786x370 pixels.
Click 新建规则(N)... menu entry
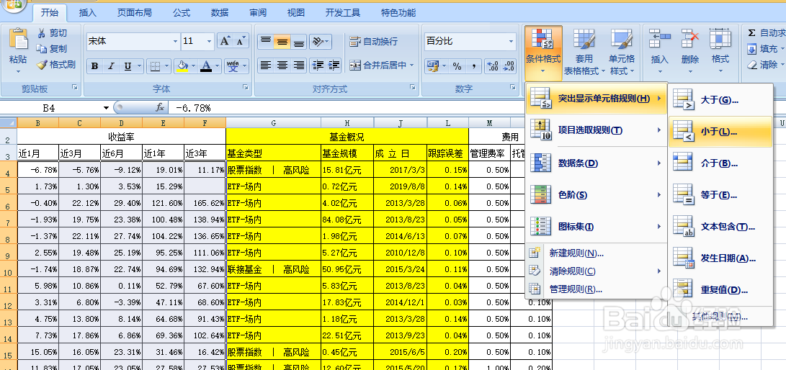tap(597, 253)
